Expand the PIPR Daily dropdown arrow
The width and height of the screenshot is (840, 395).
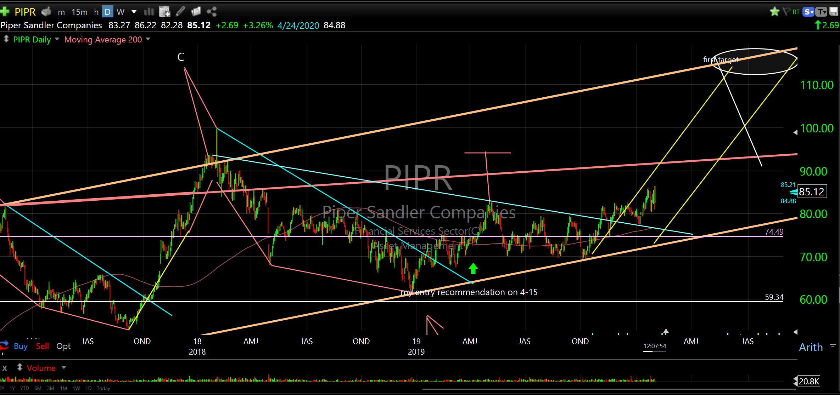[x=57, y=39]
